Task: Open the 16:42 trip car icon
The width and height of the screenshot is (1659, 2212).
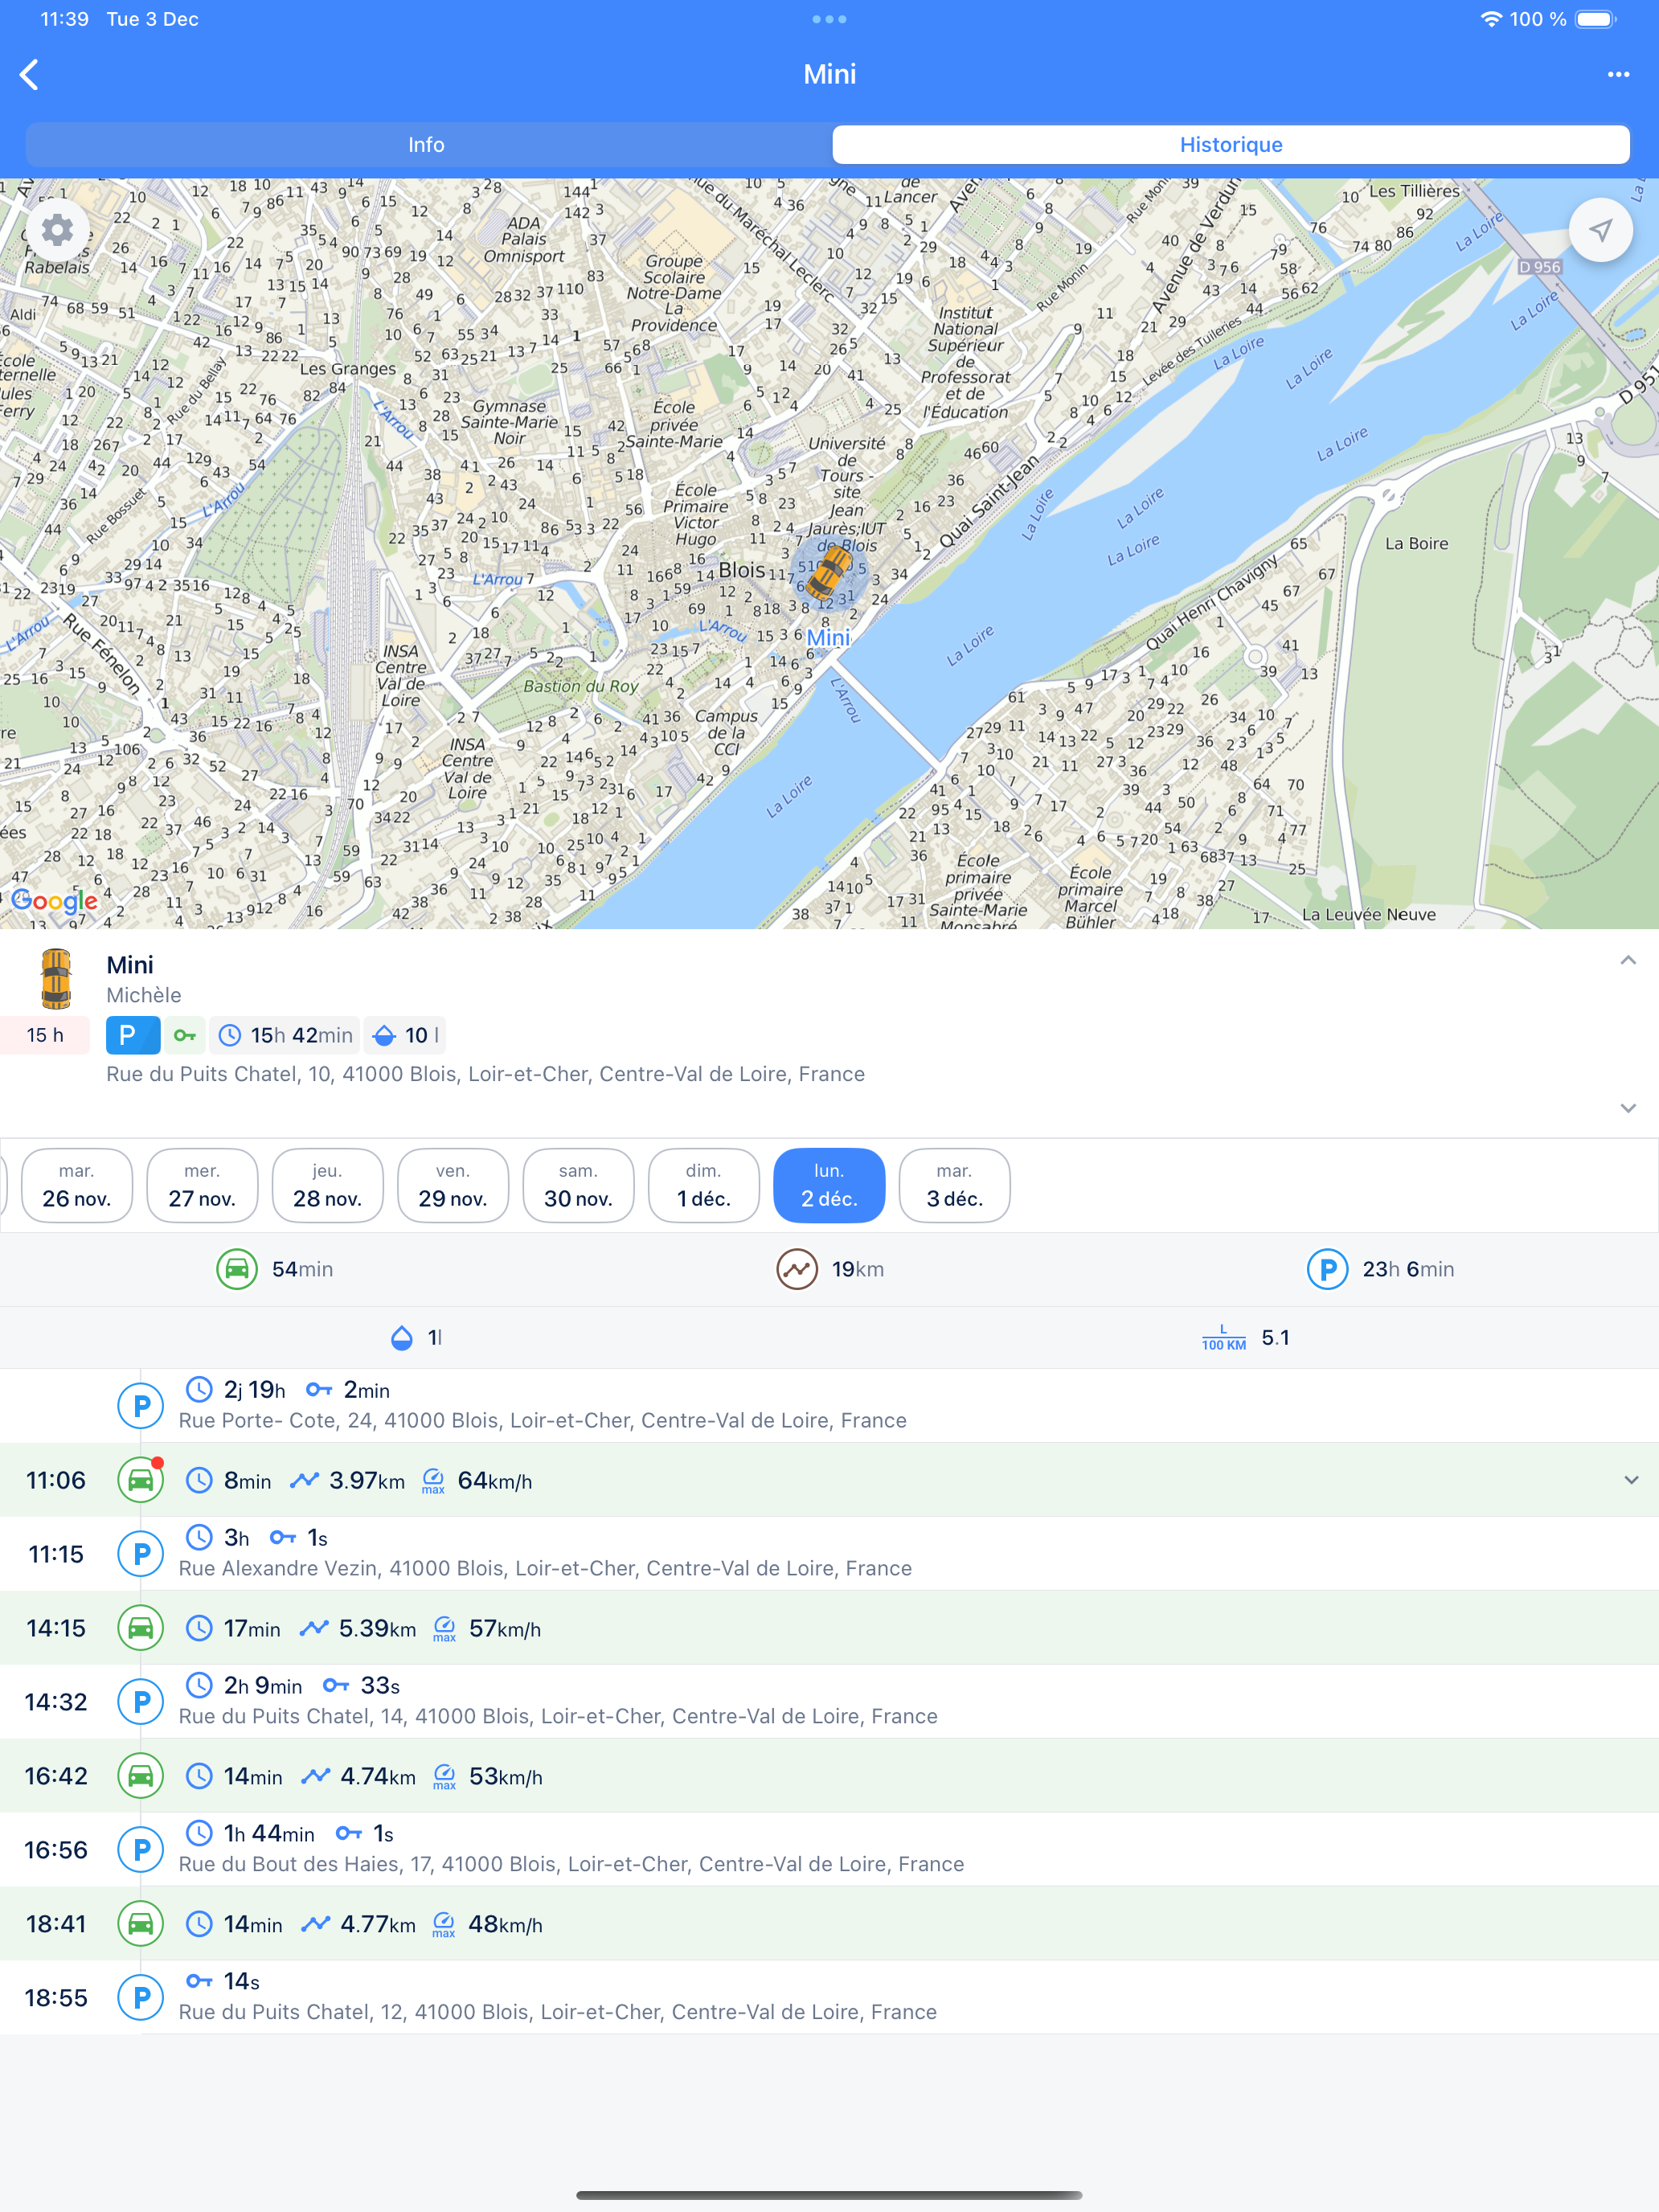Action: 141,1776
